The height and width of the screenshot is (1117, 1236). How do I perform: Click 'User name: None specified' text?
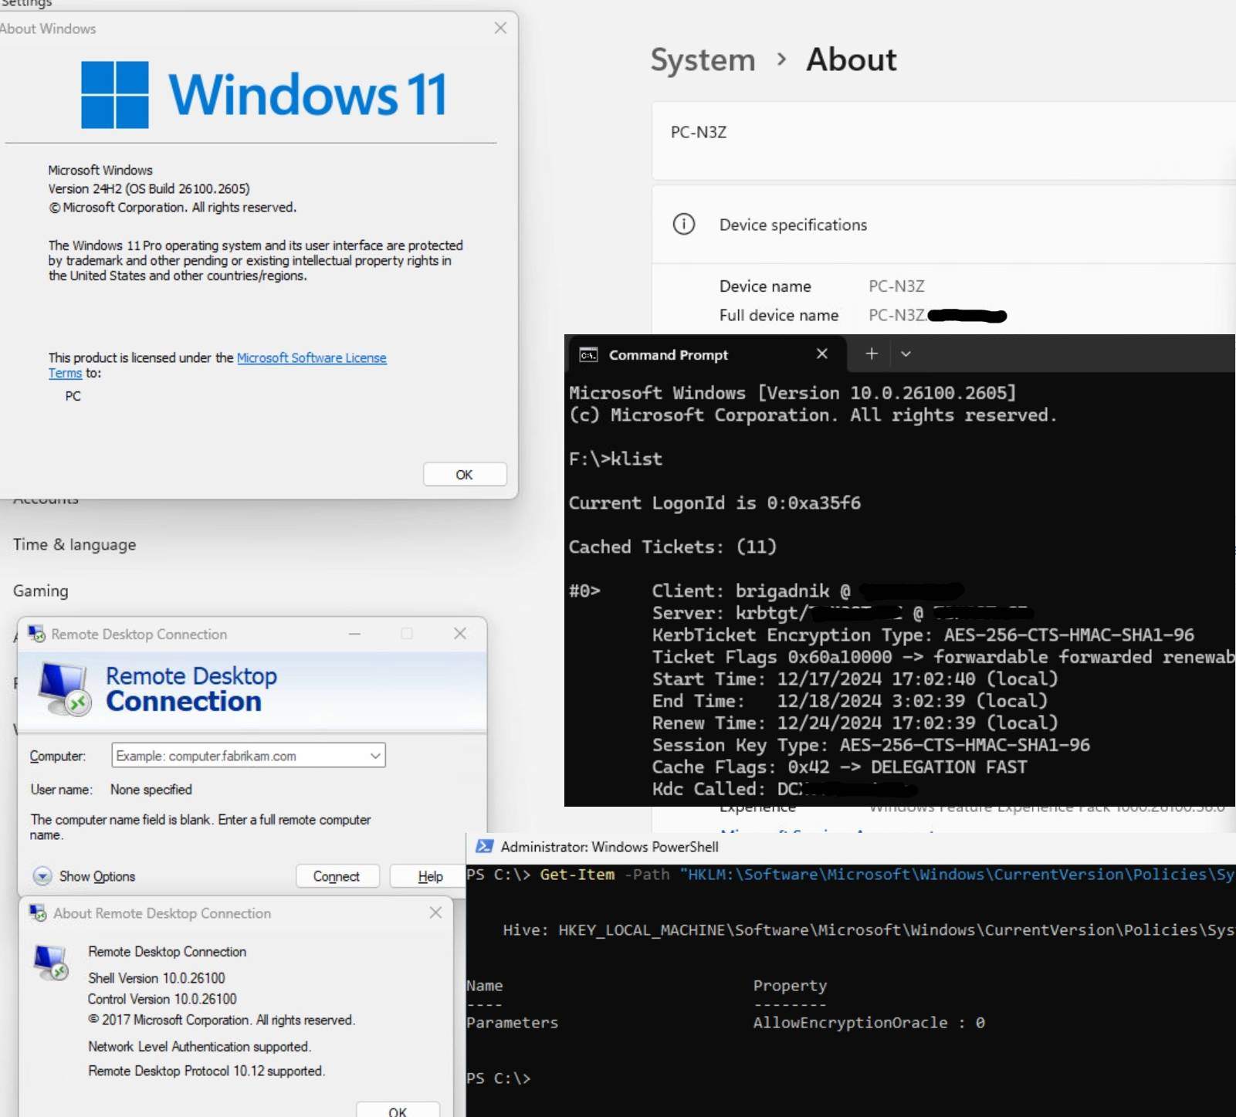click(111, 790)
